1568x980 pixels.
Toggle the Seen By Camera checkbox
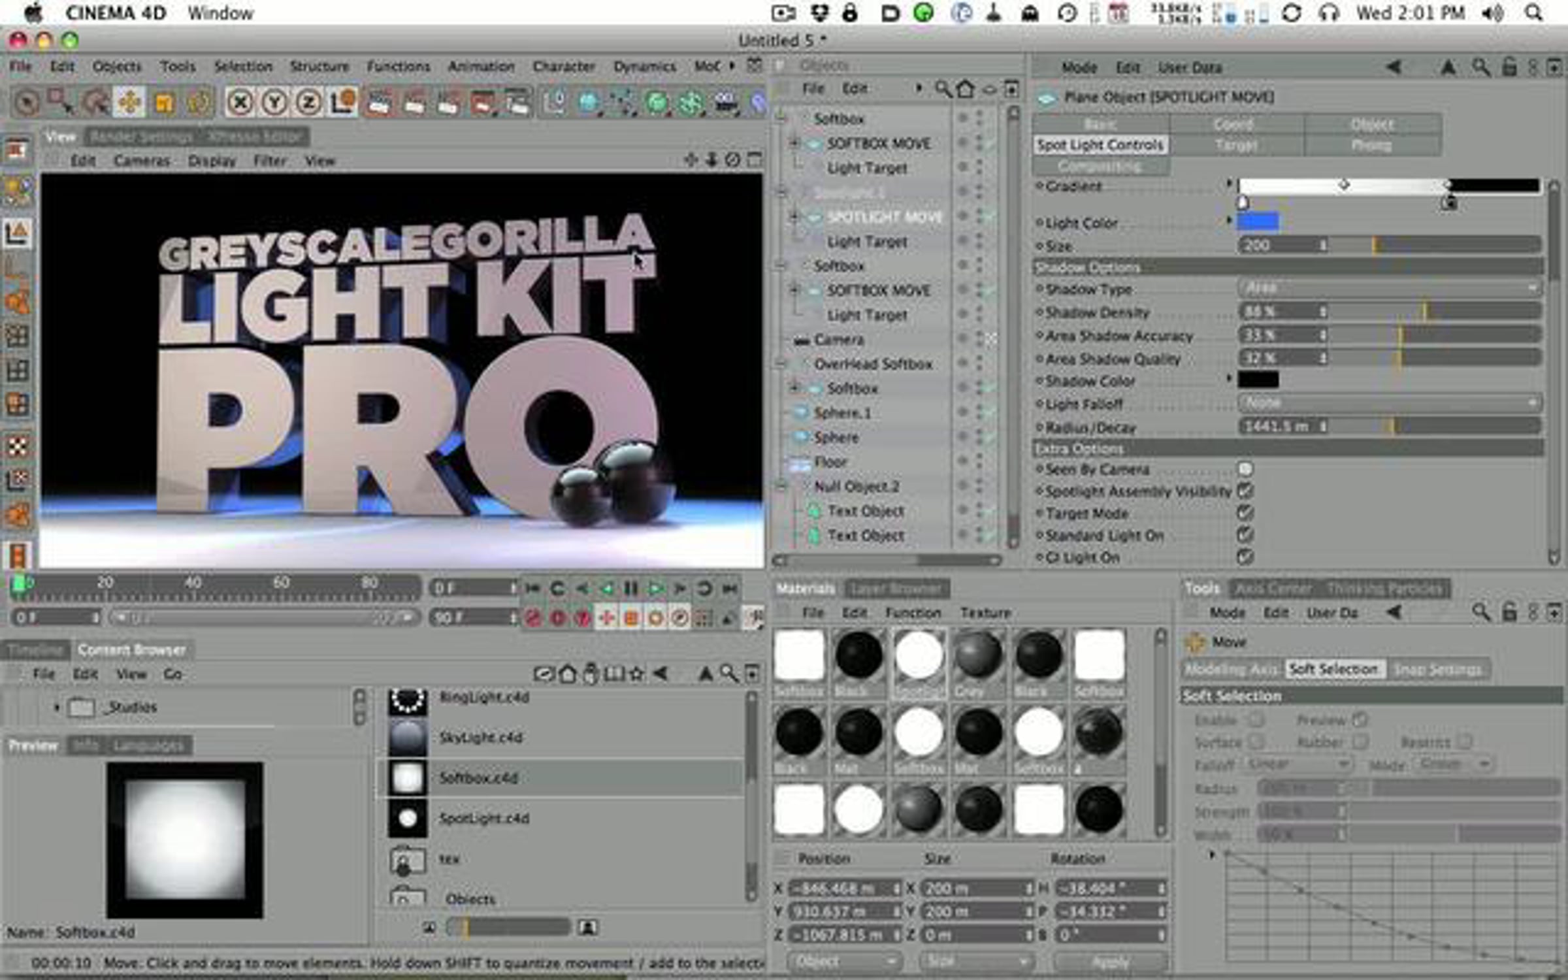tap(1245, 468)
